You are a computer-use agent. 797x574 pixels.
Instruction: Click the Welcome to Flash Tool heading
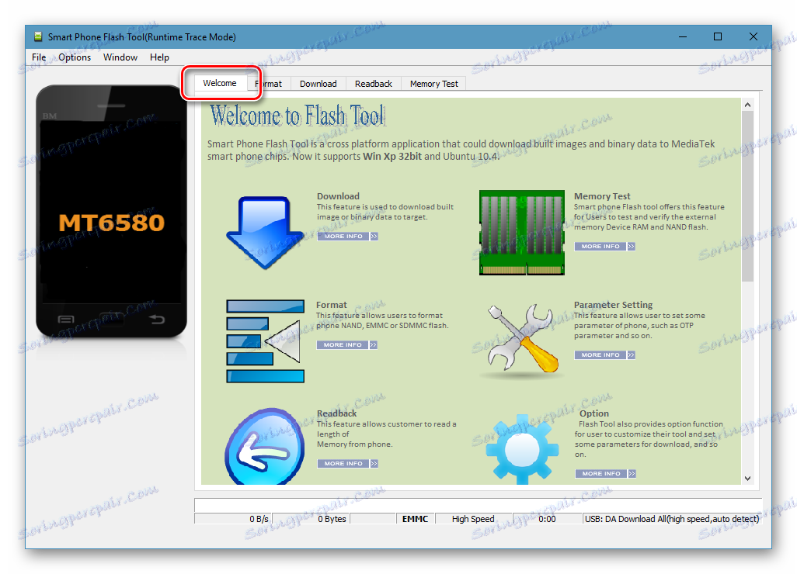click(x=298, y=116)
